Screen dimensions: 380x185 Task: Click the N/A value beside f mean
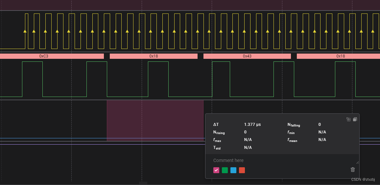pyautogui.click(x=322, y=140)
